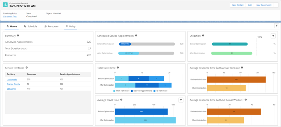Open the Resources tab
The width and height of the screenshot is (281, 127).
(51, 27)
